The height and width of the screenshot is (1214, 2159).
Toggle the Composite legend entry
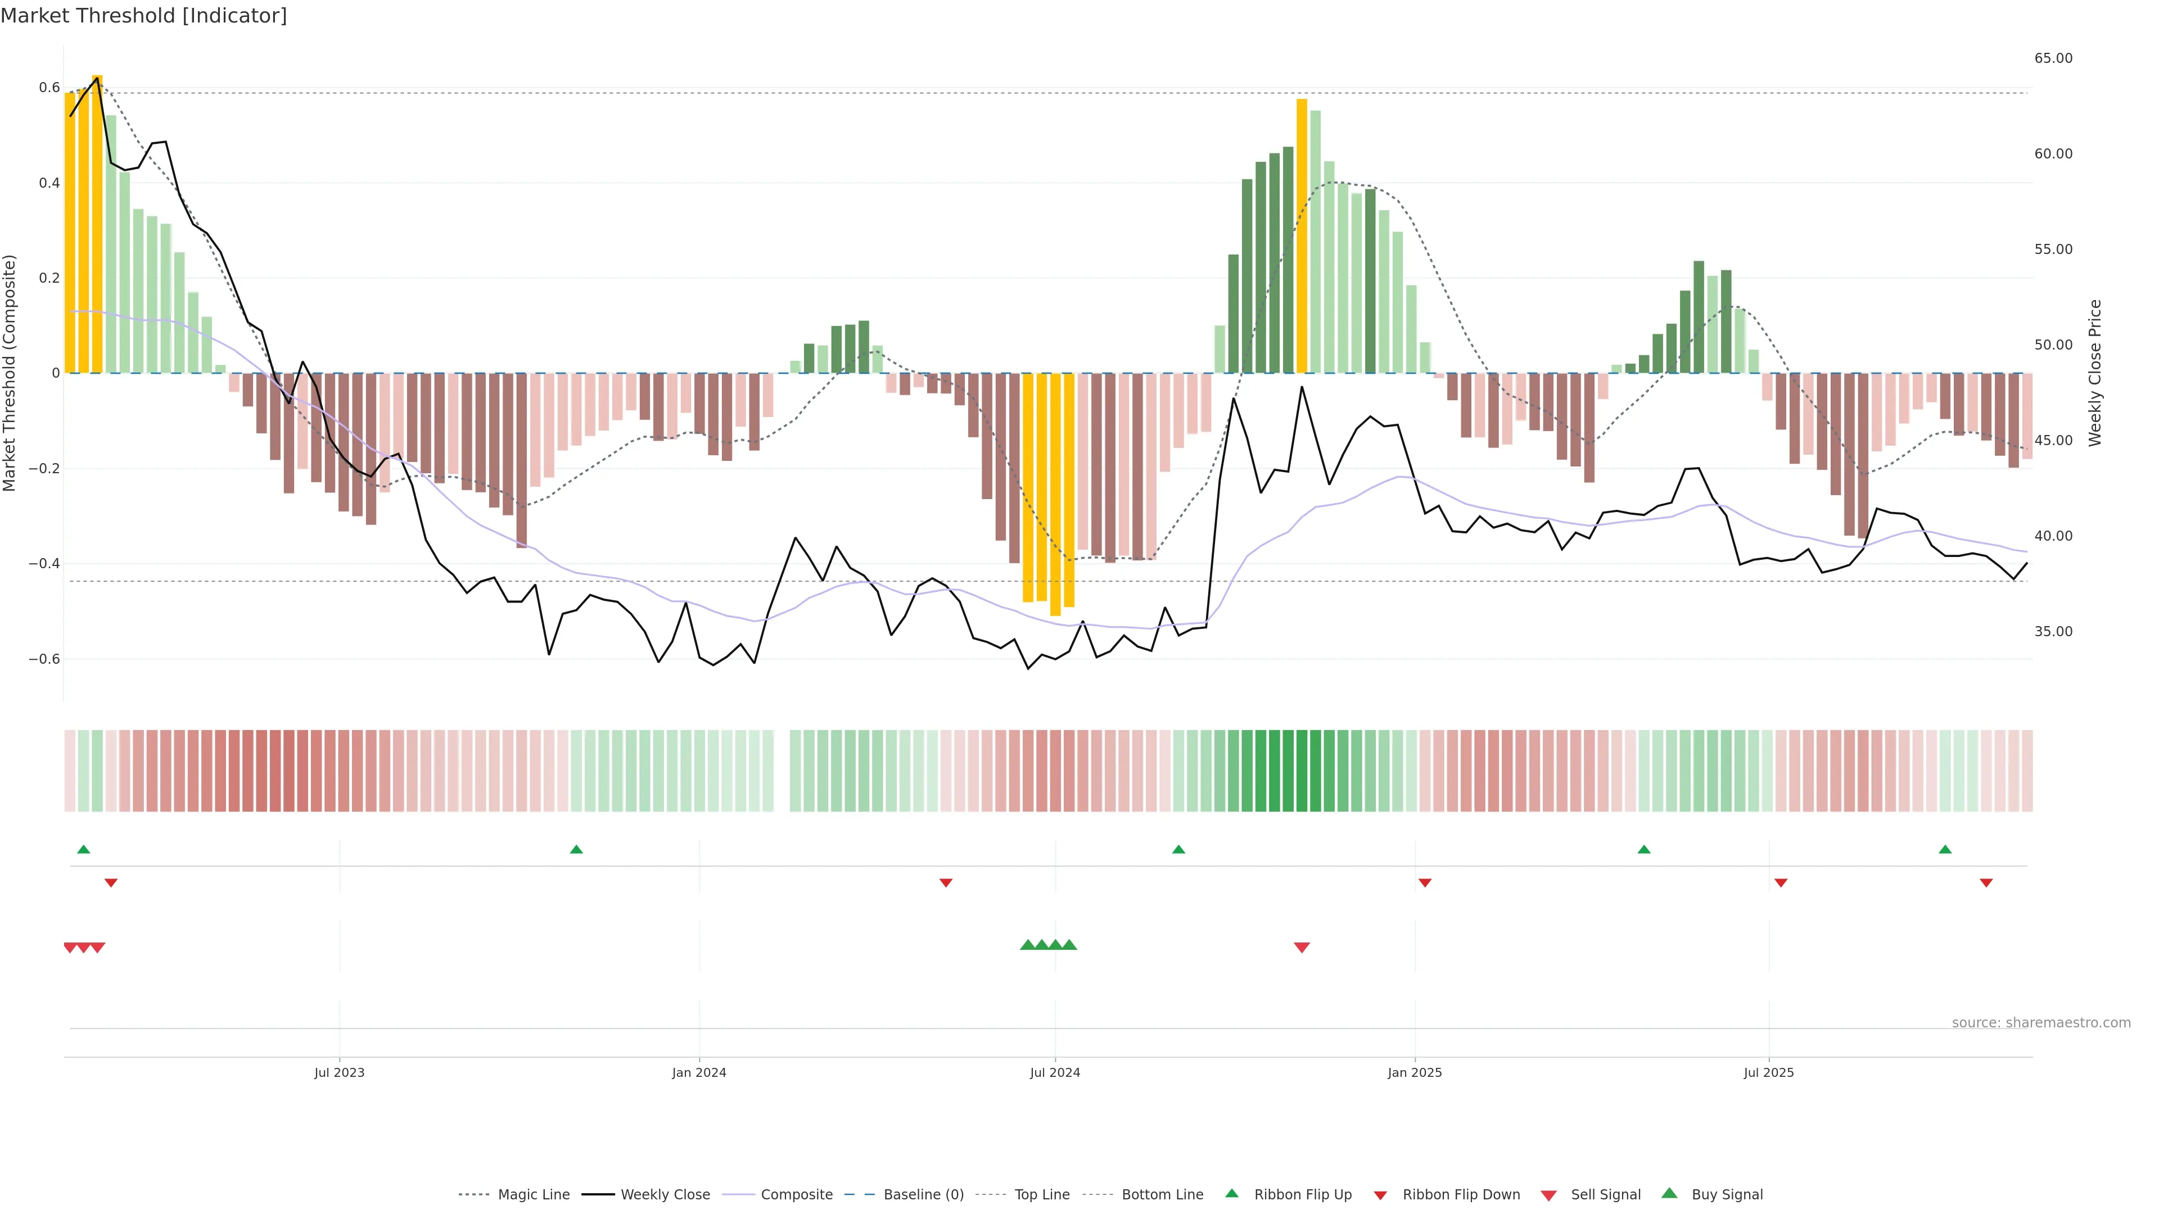(x=796, y=1195)
